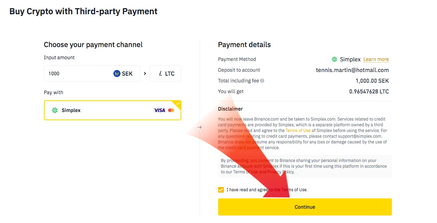Viewport: 437px width, 223px height.
Task: Click the input amount field
Action: [77, 74]
